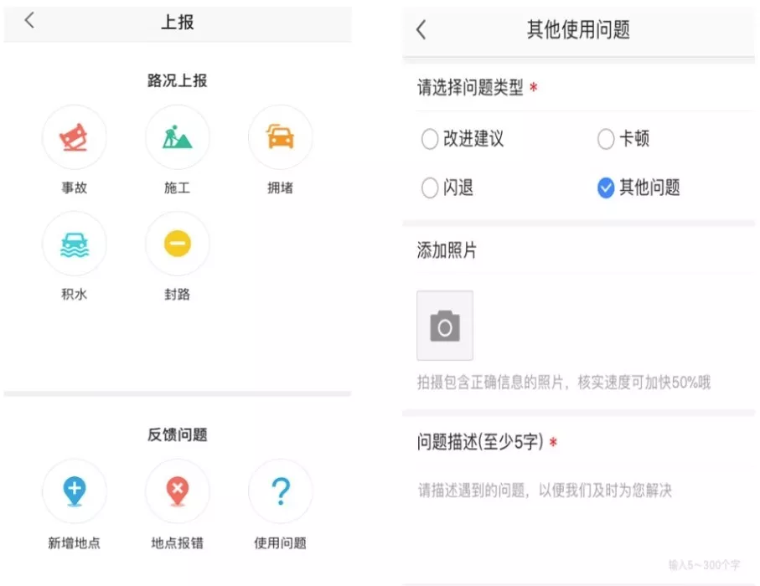This screenshot has height=586, width=760.
Task: Select the 闪退 radio option
Action: [x=430, y=188]
